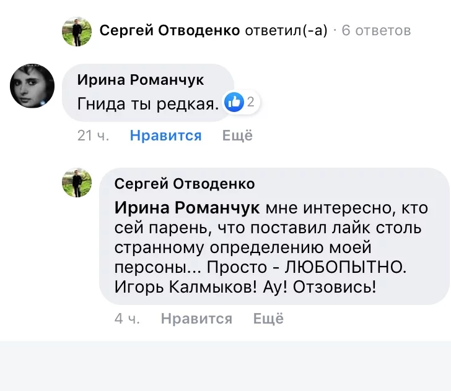This screenshot has width=451, height=391.
Task: Open "Ещё" options under Сергей Отводенко's reply
Action: [x=268, y=319]
